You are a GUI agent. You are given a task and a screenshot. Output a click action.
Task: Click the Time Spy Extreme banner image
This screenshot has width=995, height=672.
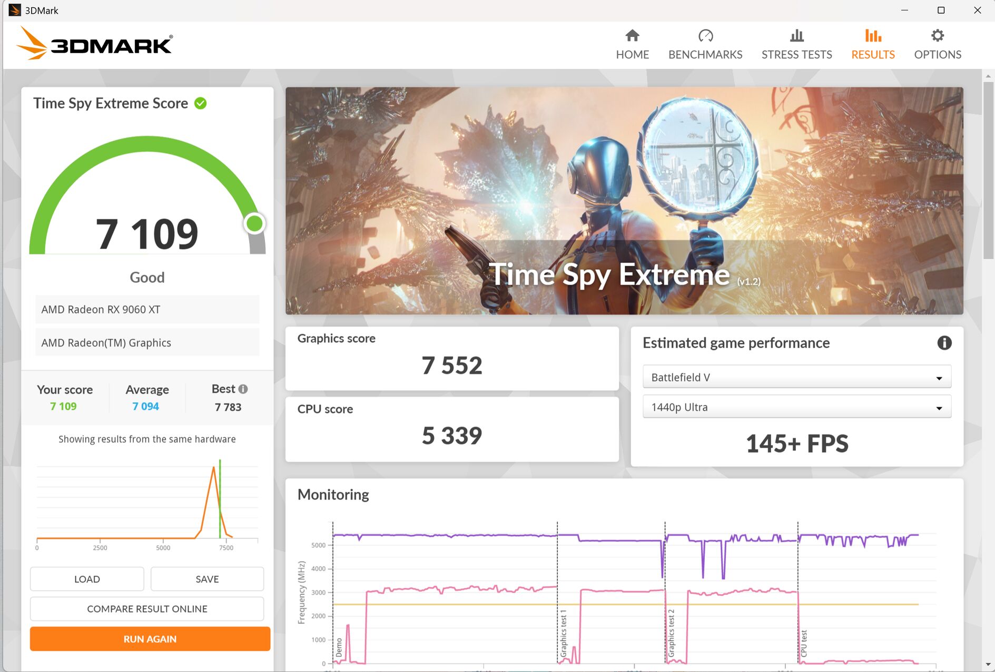coord(624,201)
